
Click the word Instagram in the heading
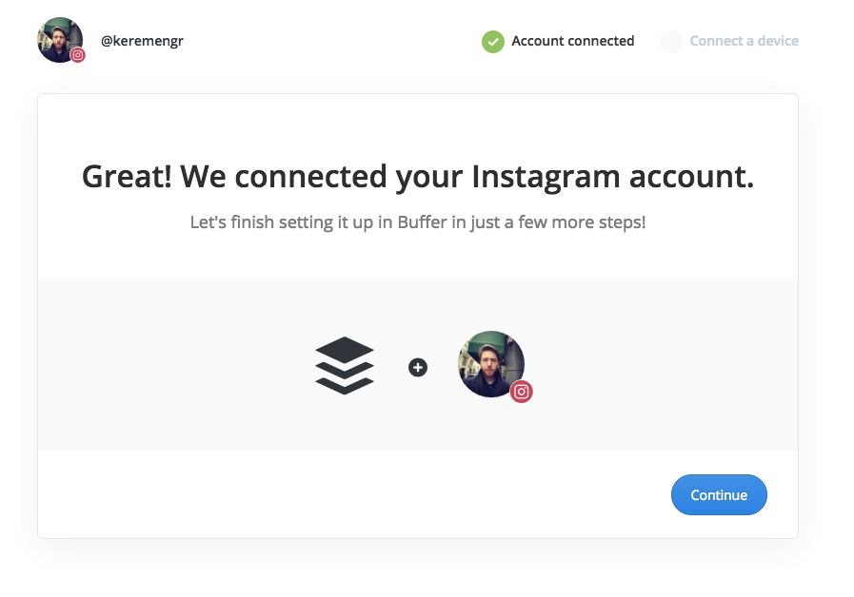click(x=546, y=178)
